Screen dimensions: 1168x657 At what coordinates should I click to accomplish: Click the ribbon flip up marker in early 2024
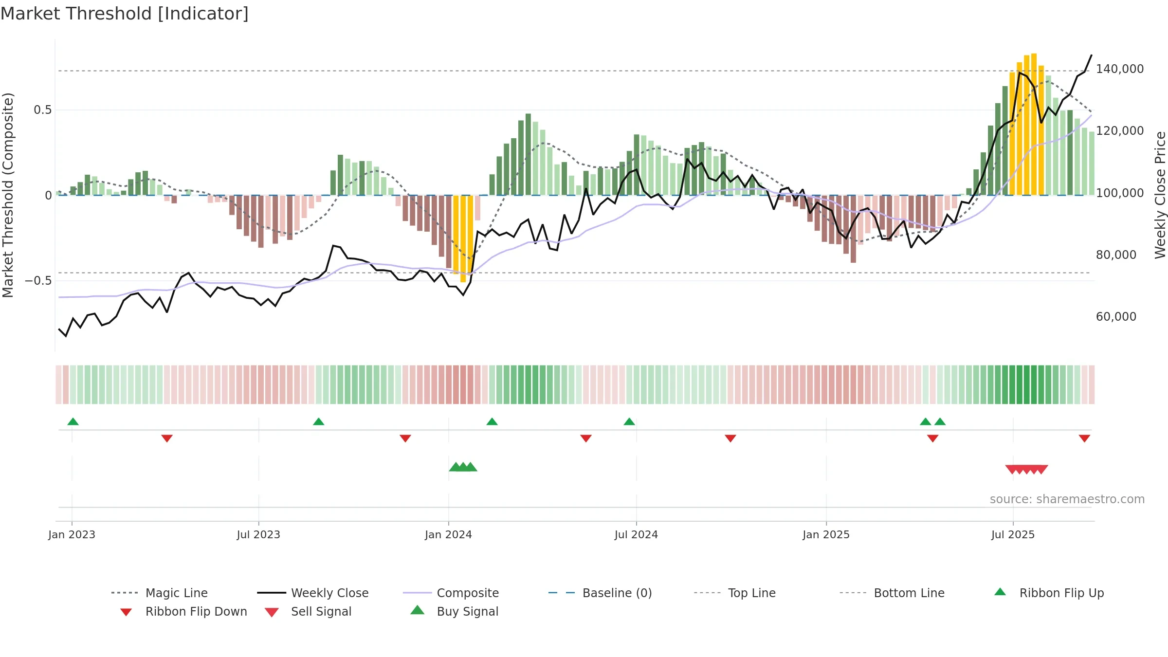click(492, 421)
